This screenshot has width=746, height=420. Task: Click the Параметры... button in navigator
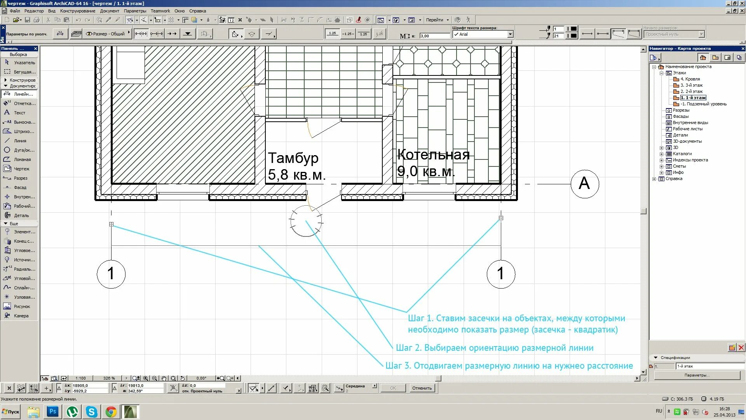coord(697,375)
